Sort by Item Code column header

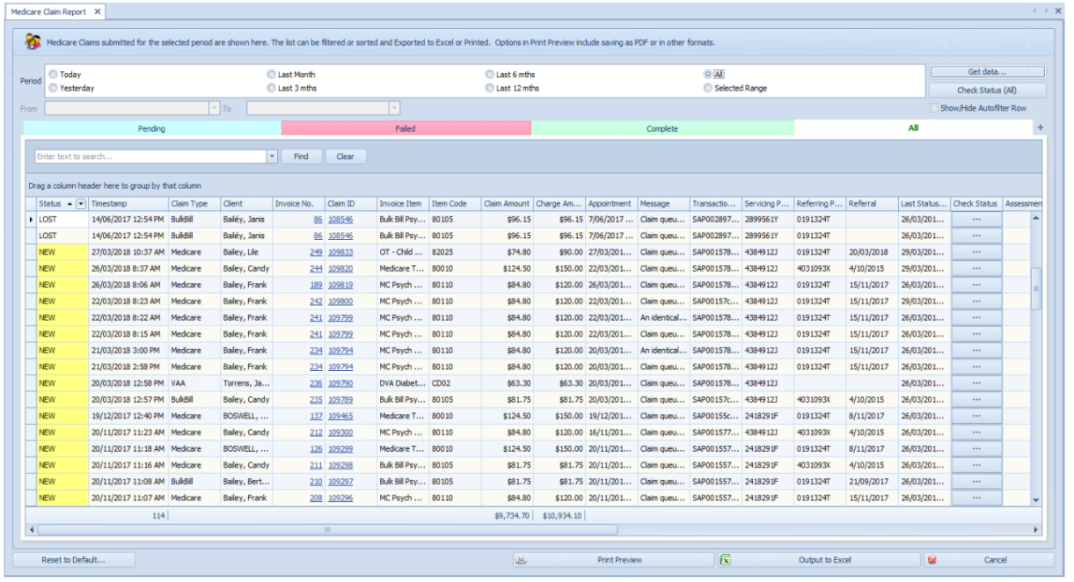[x=455, y=204]
